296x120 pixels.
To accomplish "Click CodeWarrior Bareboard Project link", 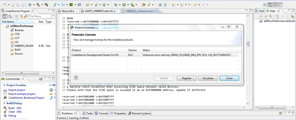I will point(26,98).
